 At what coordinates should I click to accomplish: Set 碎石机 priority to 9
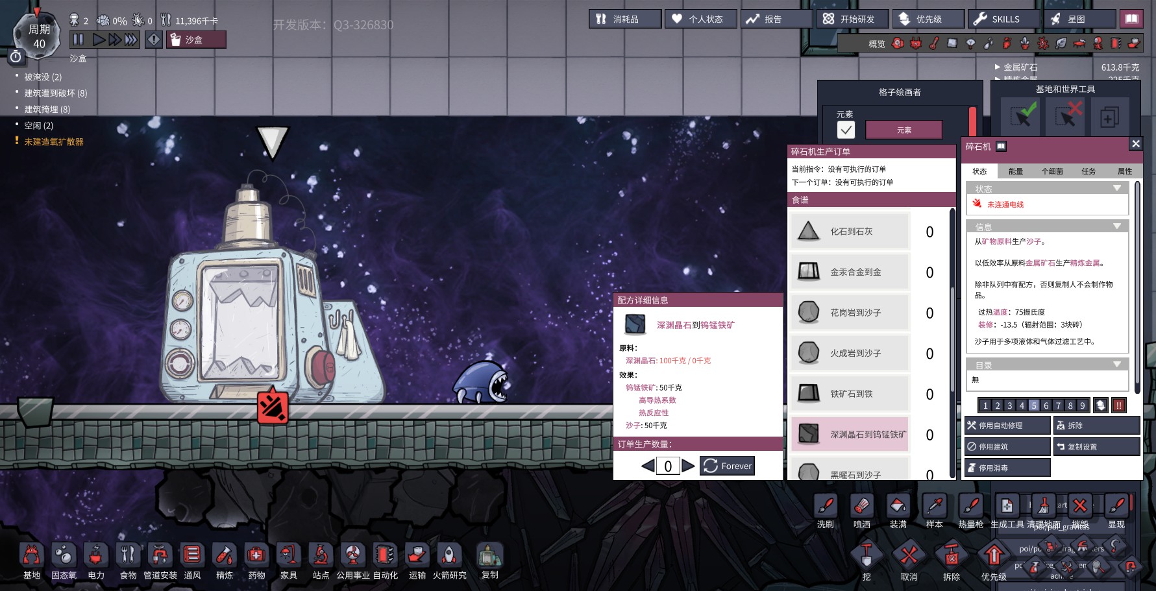1082,405
